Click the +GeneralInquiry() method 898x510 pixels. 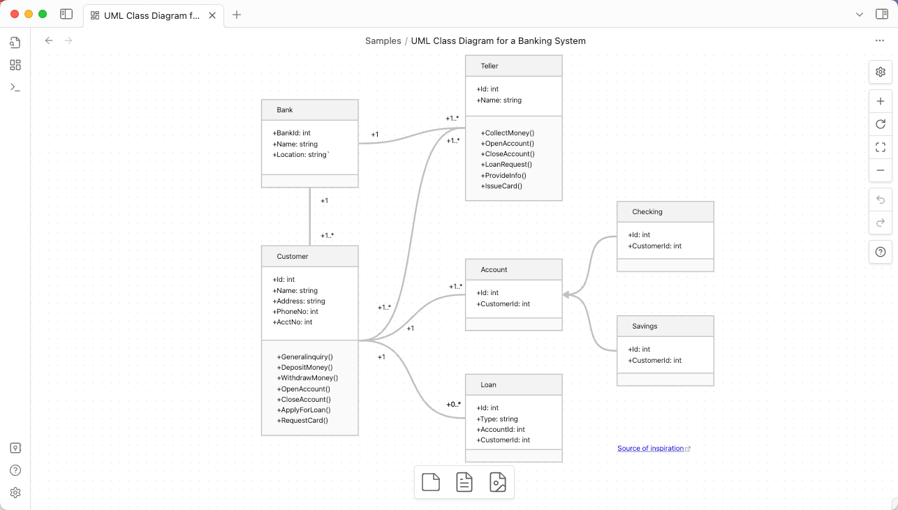[305, 357]
